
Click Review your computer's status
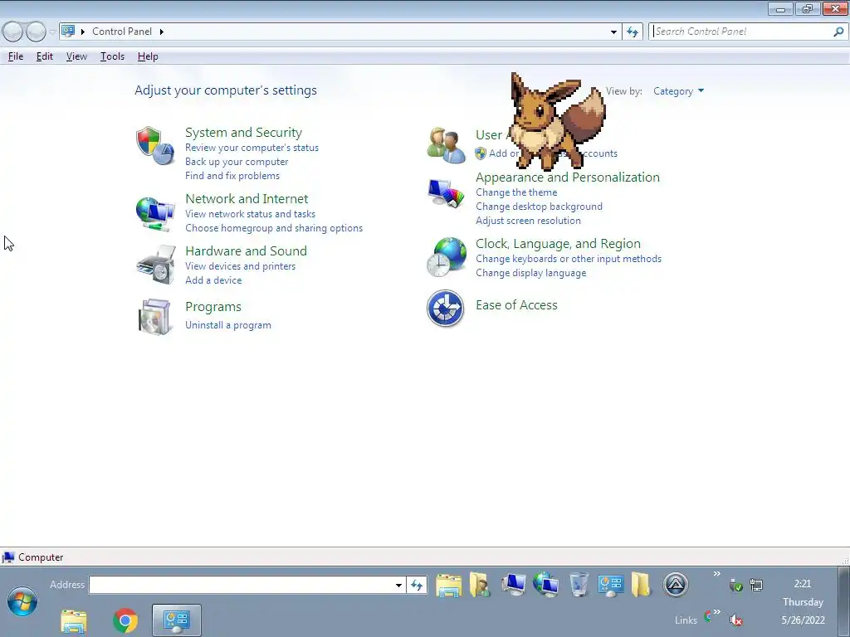click(x=252, y=148)
